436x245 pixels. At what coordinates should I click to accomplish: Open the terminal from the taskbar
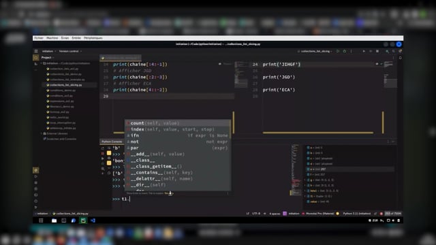click(63, 220)
